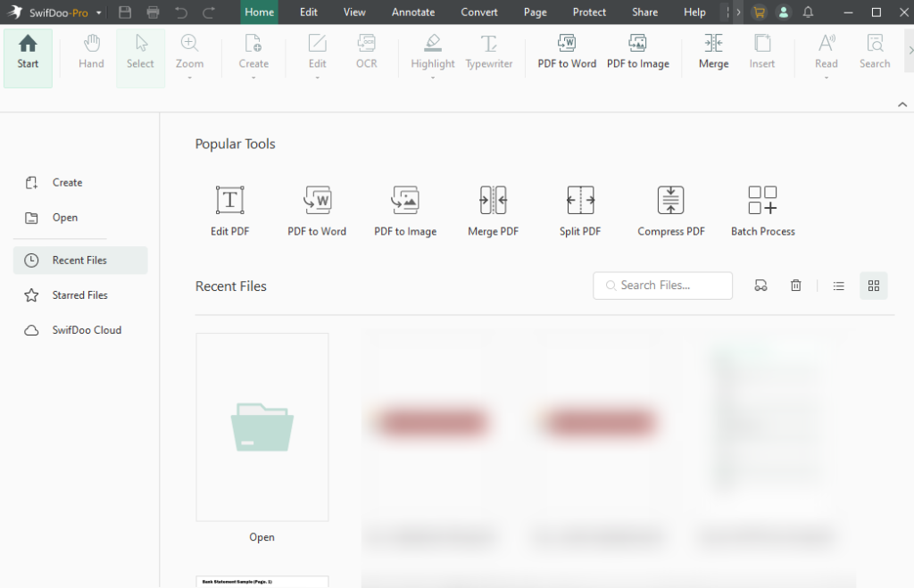914x588 pixels.
Task: Click the glasses icon near Search Files
Action: 760,286
